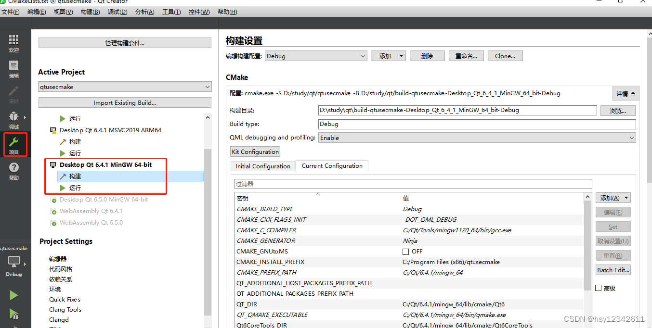Click the Clone... button
The image size is (652, 328).
(x=505, y=55)
